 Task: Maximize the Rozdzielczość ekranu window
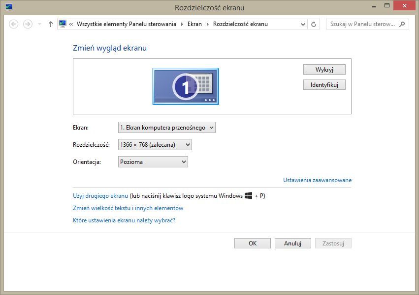pos(387,6)
